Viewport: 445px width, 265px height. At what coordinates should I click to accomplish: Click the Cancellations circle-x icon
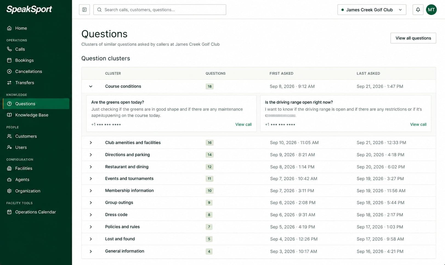pyautogui.click(x=9, y=71)
